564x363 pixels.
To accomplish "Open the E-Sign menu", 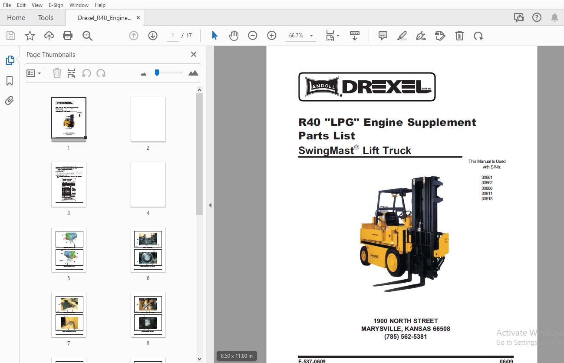I will tap(56, 5).
